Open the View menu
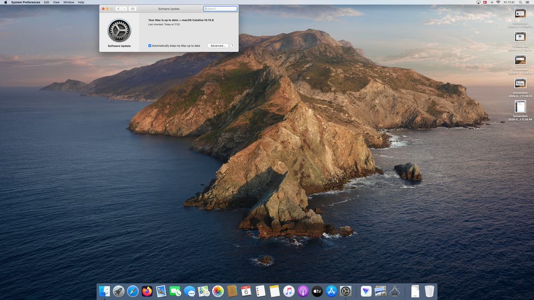Viewport: 534px width, 300px height. [56, 2]
